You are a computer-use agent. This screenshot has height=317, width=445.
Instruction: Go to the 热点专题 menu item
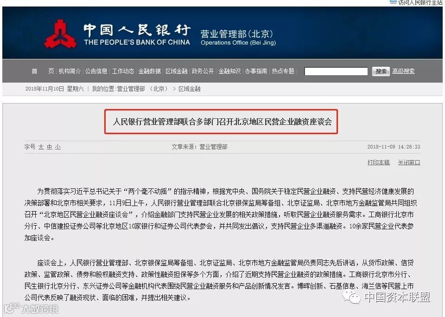click(x=283, y=71)
